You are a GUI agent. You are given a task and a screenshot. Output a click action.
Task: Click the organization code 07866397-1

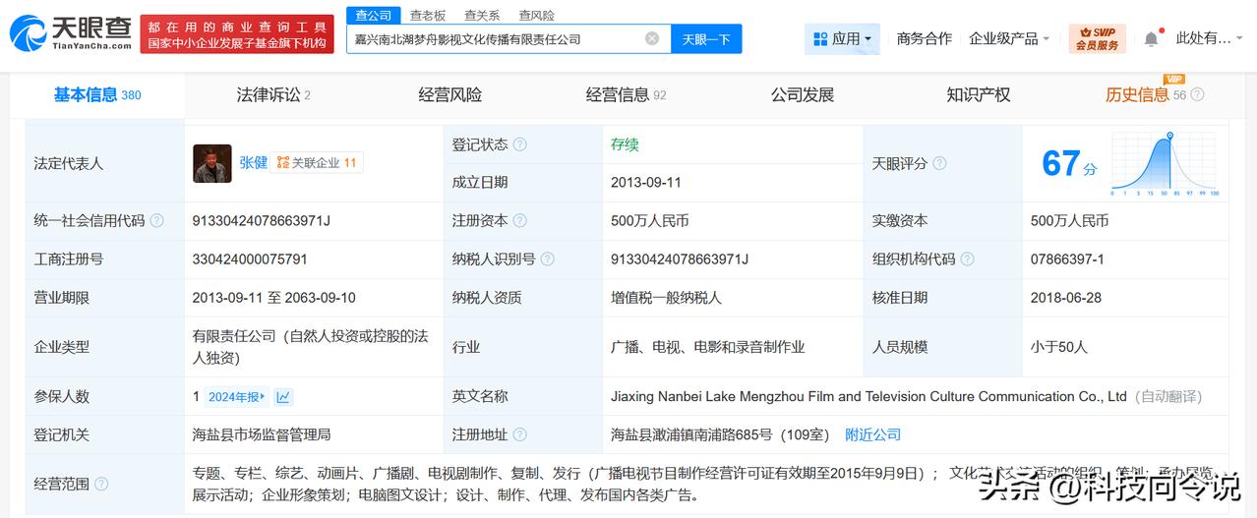pyautogui.click(x=1067, y=259)
